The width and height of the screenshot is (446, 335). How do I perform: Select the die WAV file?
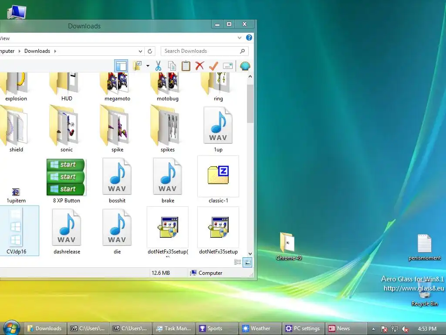click(x=117, y=231)
